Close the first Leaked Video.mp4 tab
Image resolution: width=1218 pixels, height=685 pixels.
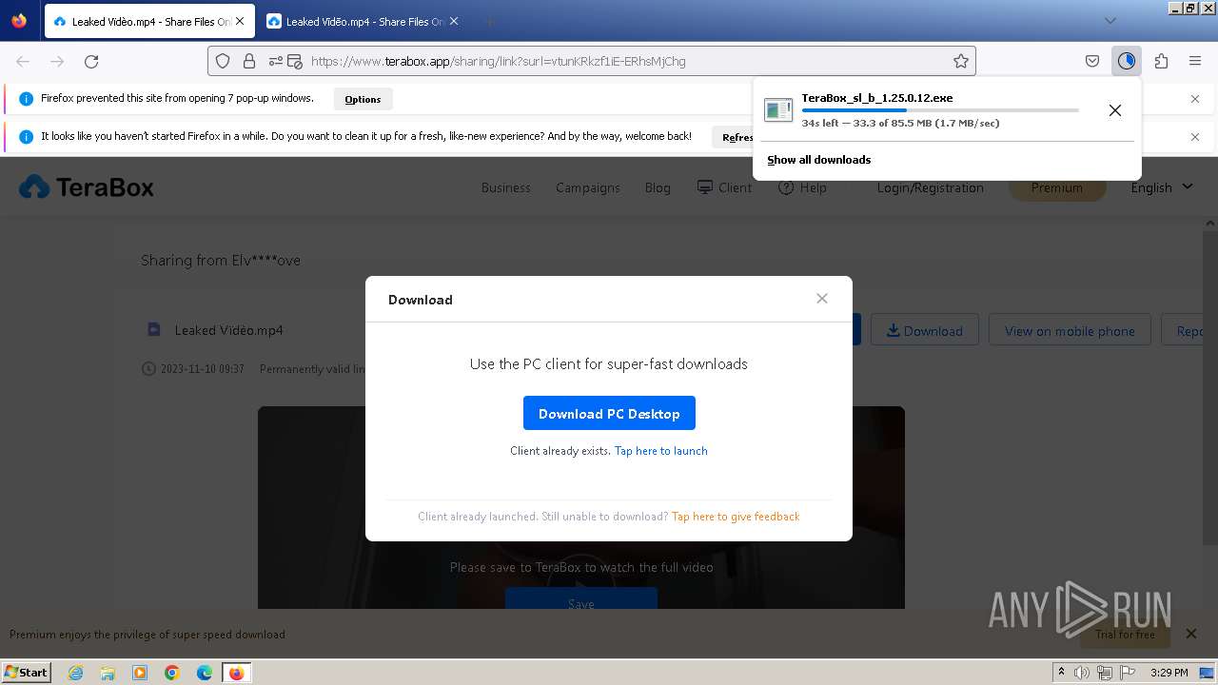click(240, 21)
